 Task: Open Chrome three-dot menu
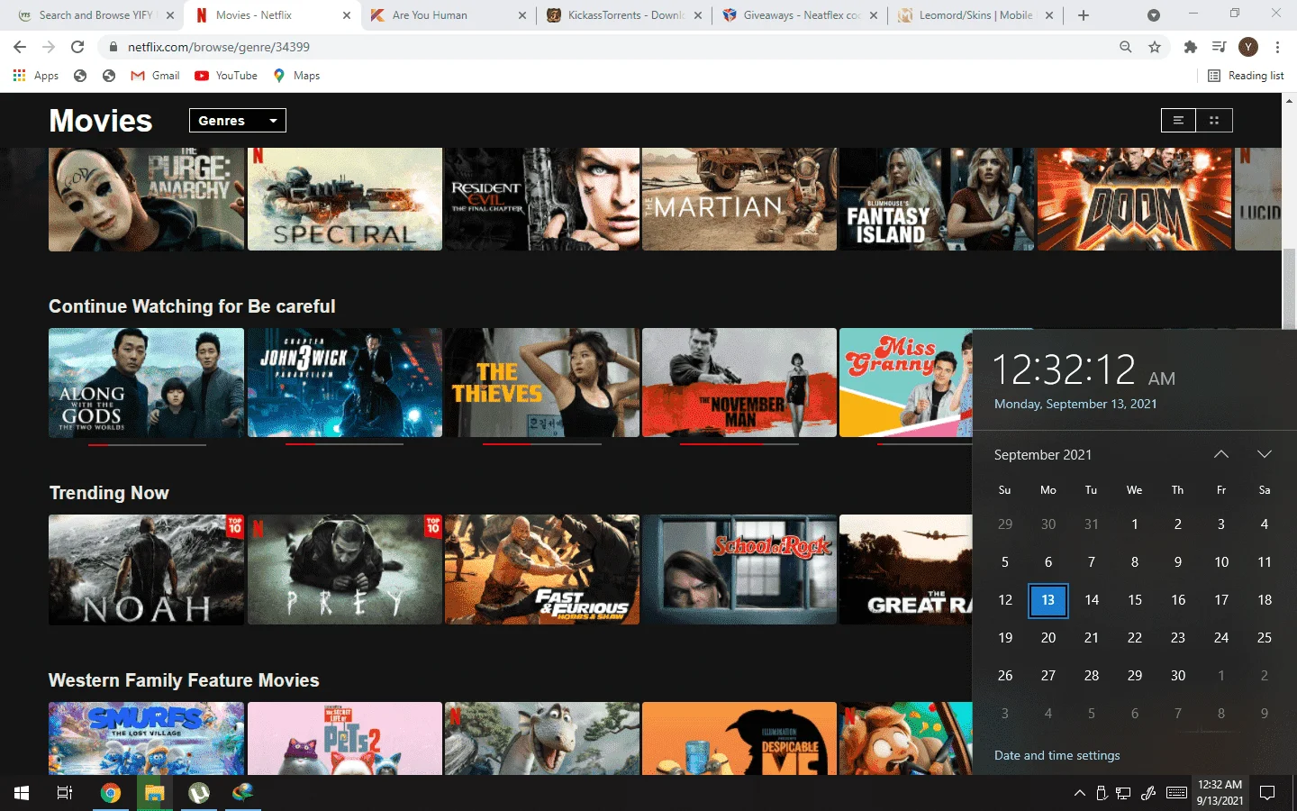coord(1277,47)
